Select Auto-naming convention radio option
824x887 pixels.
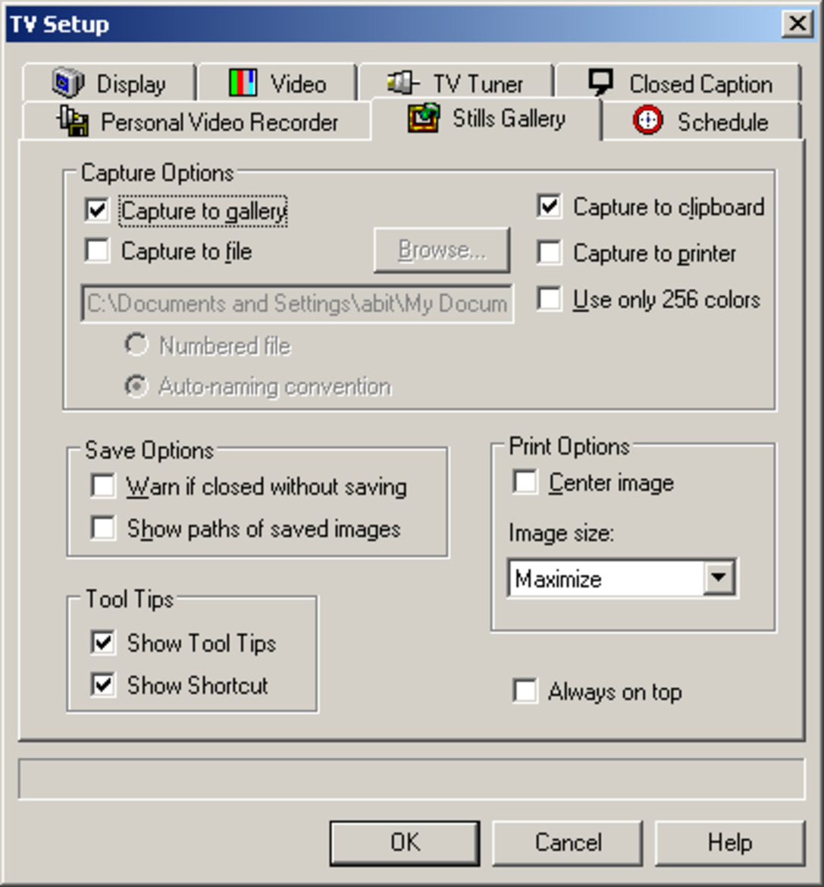[136, 385]
